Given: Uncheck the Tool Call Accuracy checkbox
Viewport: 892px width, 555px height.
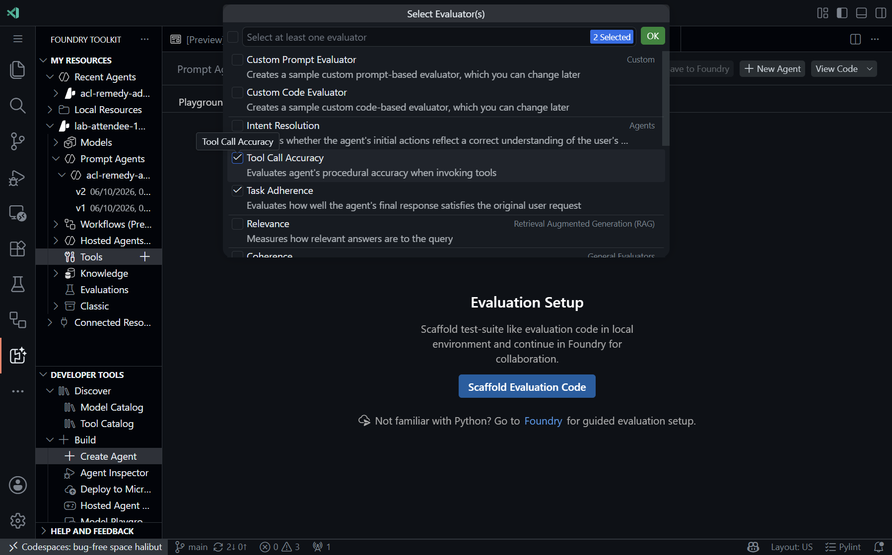Looking at the screenshot, I should [x=238, y=158].
